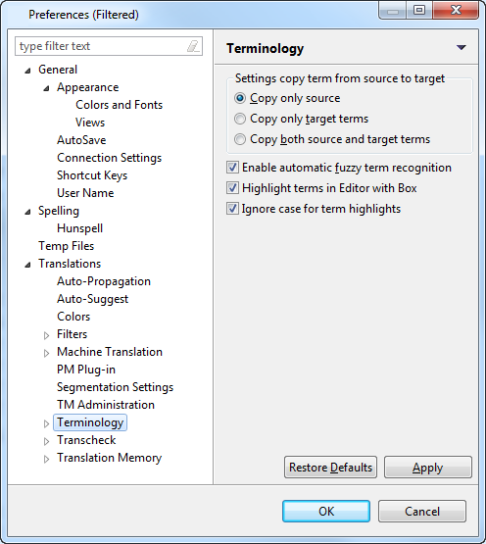Clear the filter text using the eraser icon

[x=193, y=46]
